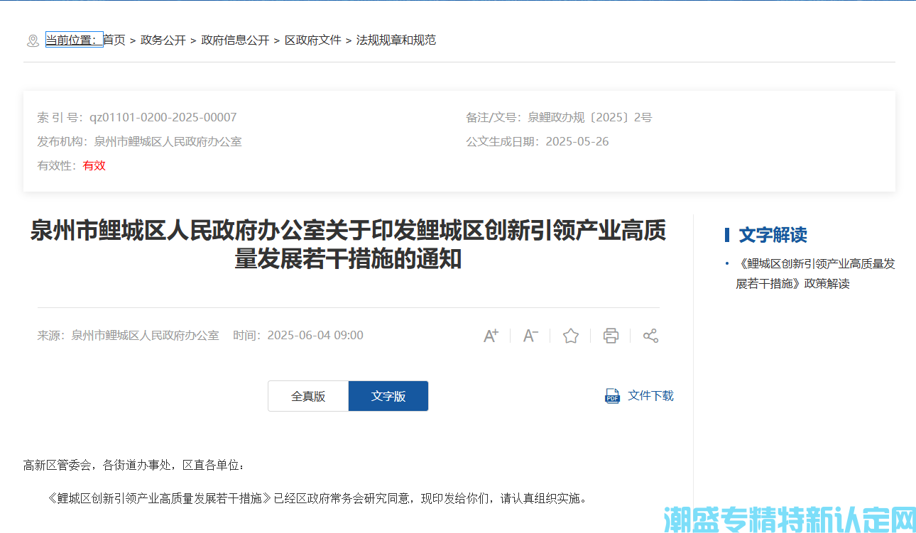916x533 pixels.
Task: Open 法规规章和规范 breadcrumb link
Action: pyautogui.click(x=396, y=40)
